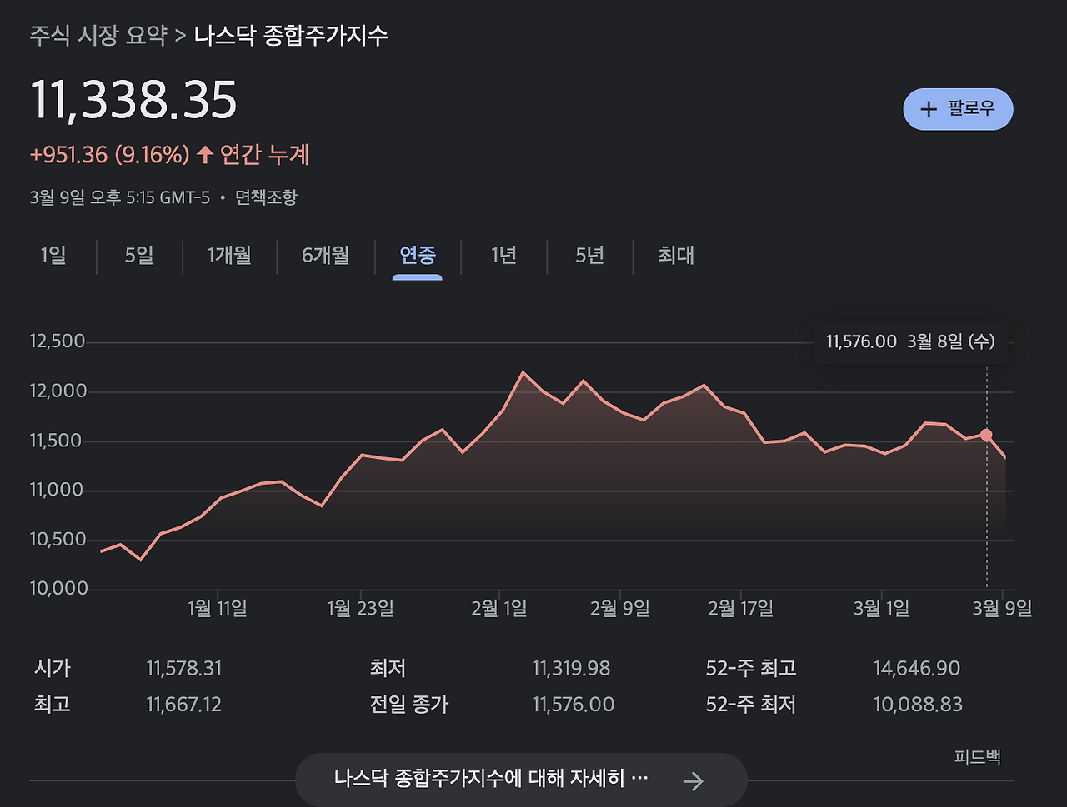The width and height of the screenshot is (1067, 807).
Task: Click the 3월 1일 x-axis date label
Action: click(882, 609)
